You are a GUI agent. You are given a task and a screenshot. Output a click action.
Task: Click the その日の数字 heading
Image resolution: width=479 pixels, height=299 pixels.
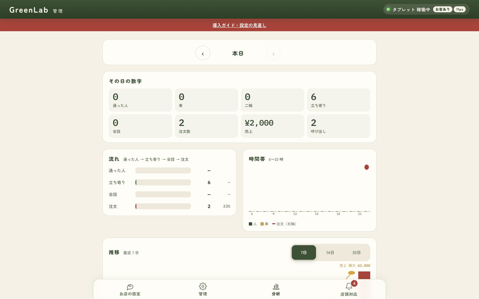[x=125, y=81]
